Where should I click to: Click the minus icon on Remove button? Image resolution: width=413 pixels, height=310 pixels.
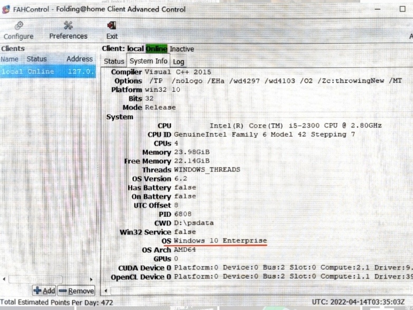(63, 291)
